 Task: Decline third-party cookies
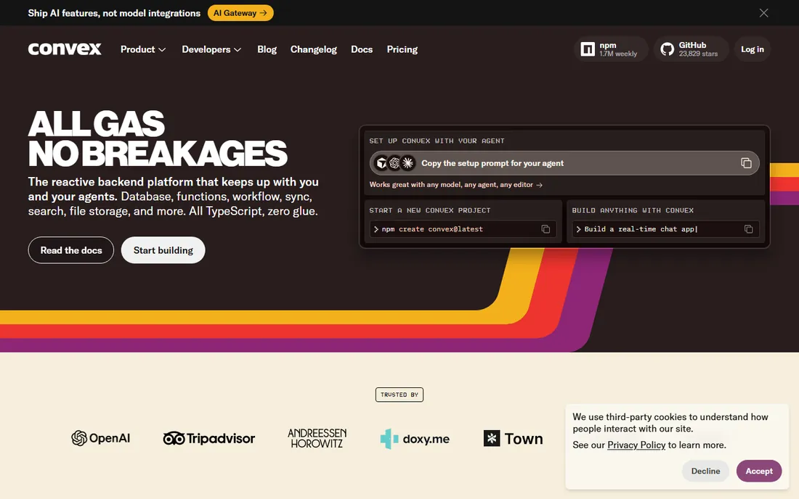point(705,471)
